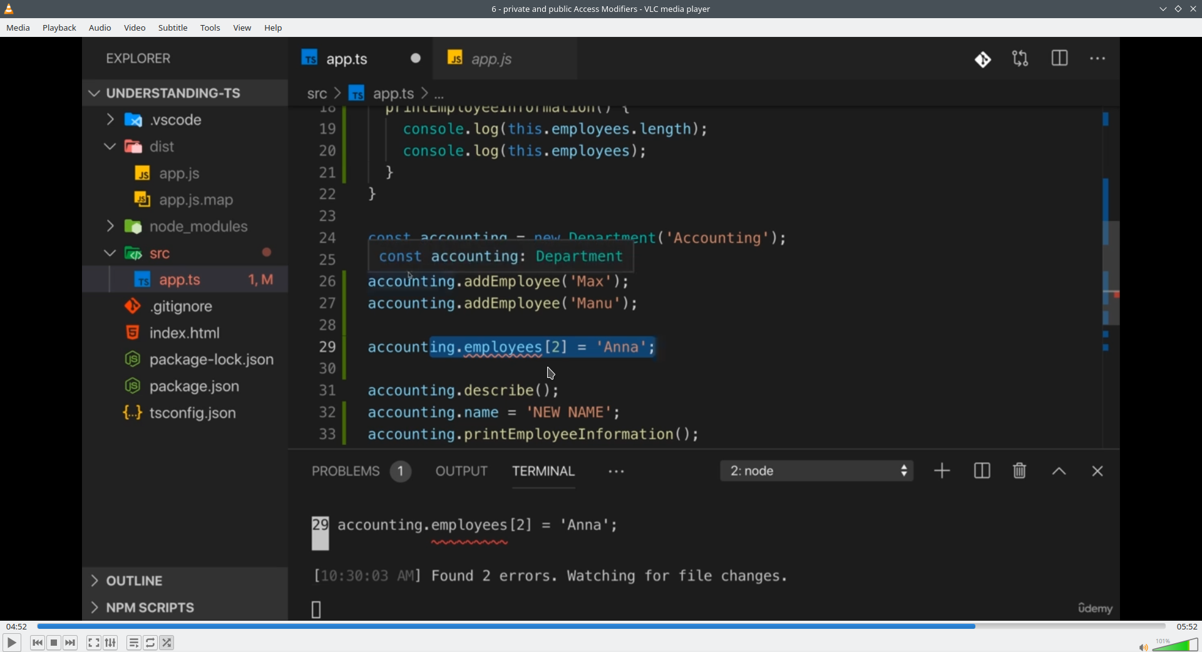Click the VLC cone icon in title bar

coord(9,9)
